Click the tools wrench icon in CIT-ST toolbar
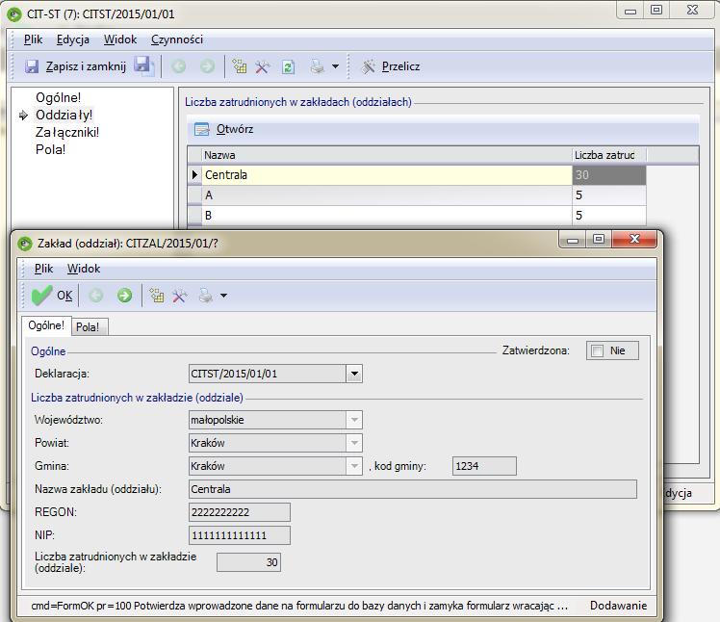Screen dimensions: 720x622 [262, 67]
